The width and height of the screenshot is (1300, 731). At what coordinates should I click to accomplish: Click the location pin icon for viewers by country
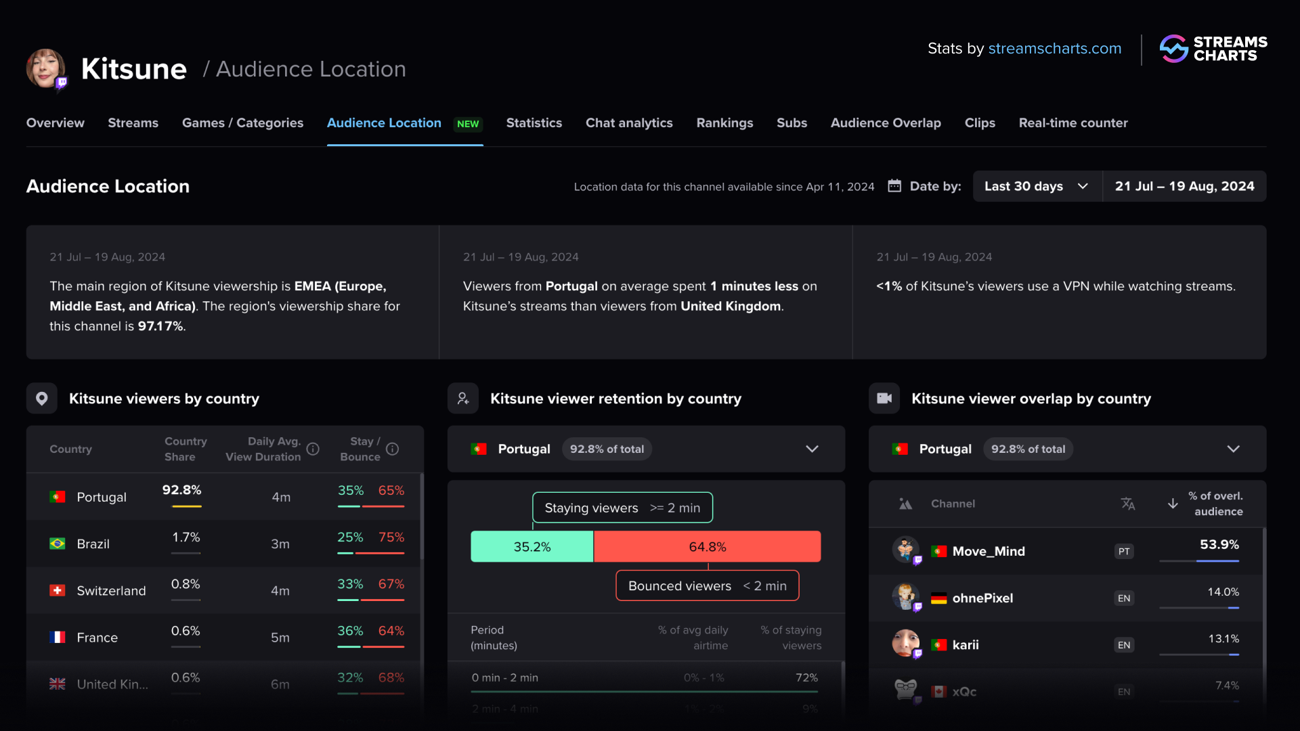41,399
